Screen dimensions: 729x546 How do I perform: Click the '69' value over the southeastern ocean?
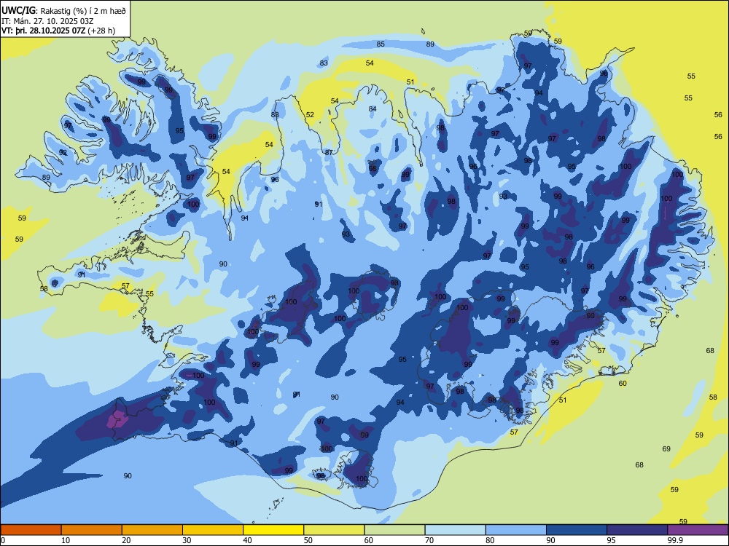point(666,448)
